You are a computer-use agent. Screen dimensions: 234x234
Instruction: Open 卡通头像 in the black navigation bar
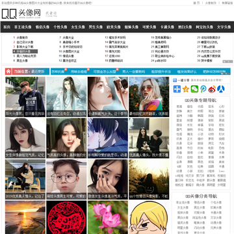coord(167,27)
